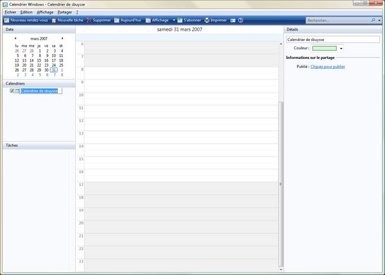Click the Nouveau rendez-vous toolbar icon
Viewport: 385px width, 275px height.
pos(6,21)
